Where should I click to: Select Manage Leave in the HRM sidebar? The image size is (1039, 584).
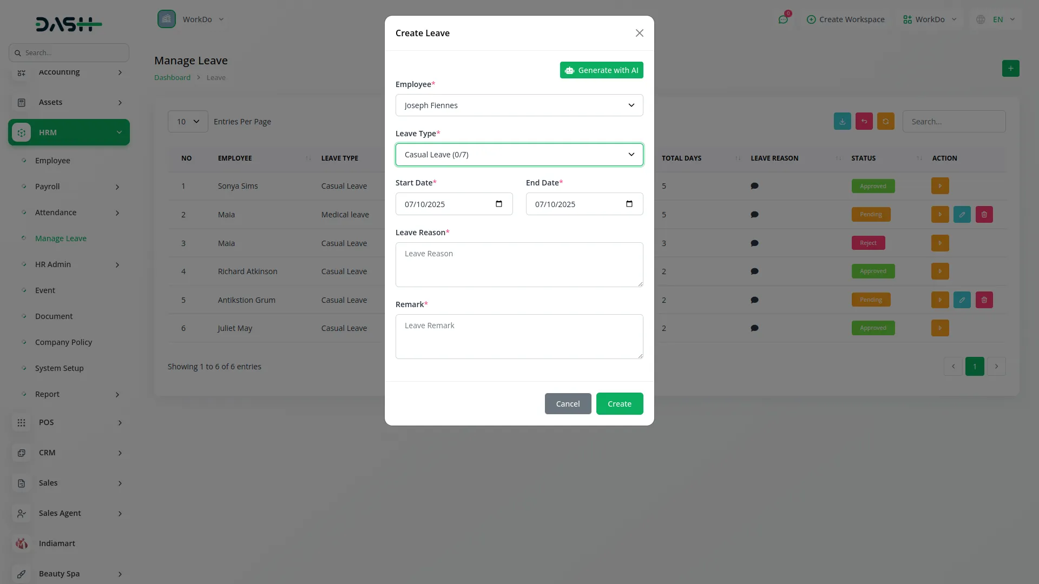61,238
